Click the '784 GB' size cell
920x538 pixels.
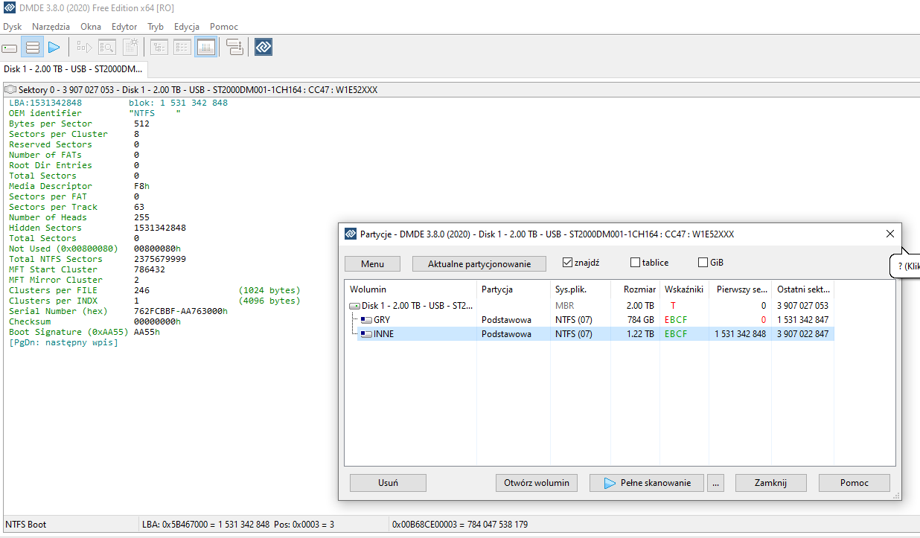[x=641, y=320]
